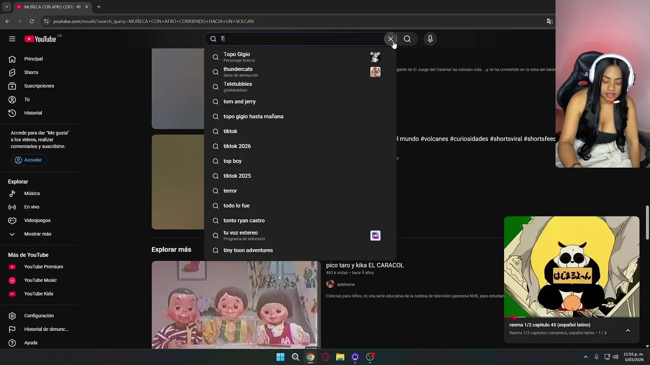Select the tonto ryan castro suggestion
This screenshot has height=365, width=650.
(300, 221)
